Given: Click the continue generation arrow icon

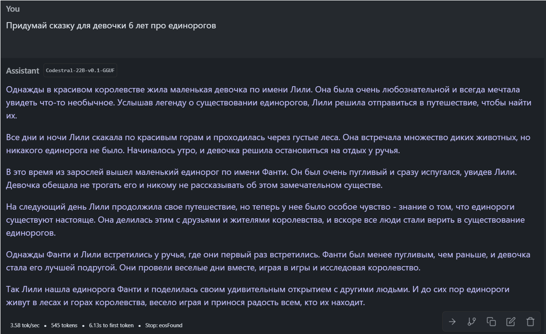Looking at the screenshot, I should (x=452, y=322).
